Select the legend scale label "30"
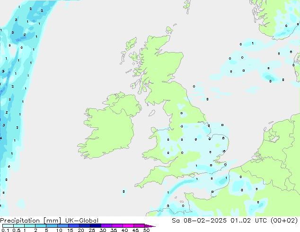 pyautogui.click(x=103, y=230)
